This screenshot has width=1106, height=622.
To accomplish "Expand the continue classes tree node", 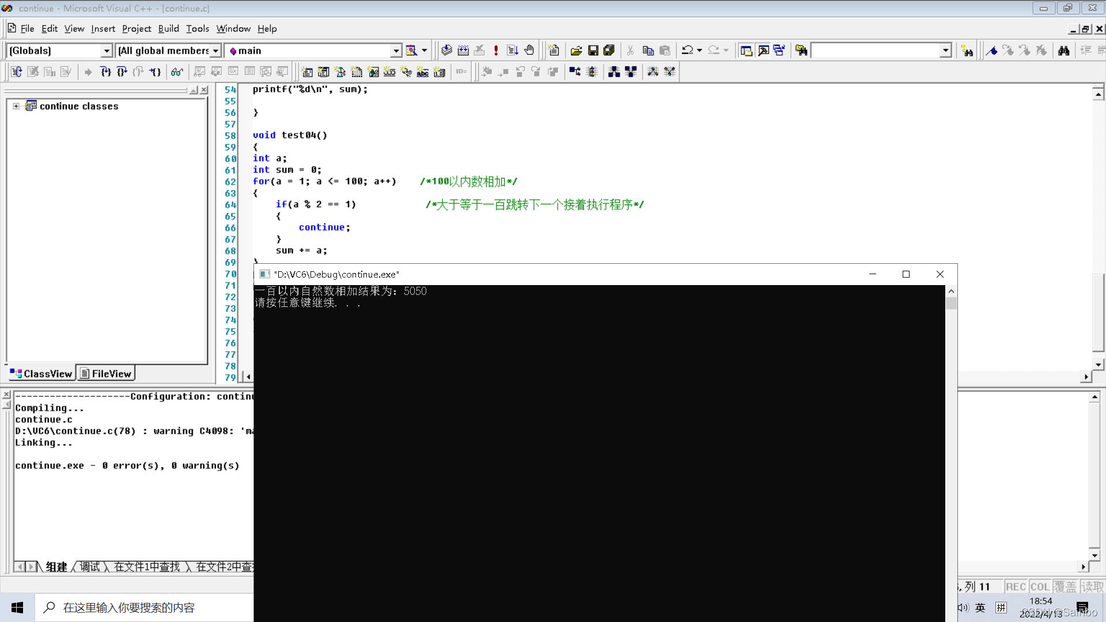I will (x=16, y=106).
